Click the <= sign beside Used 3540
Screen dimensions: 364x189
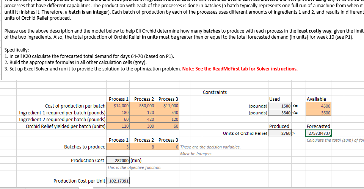(295, 113)
